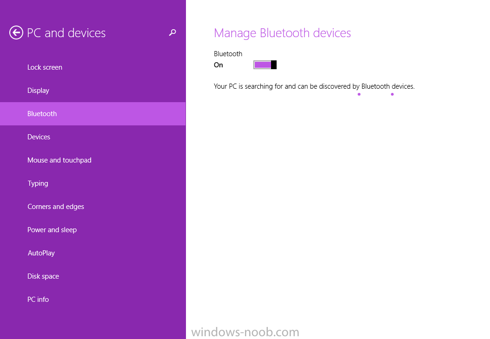Open search with the magnifier icon
Screen dimensions: 490x339
coord(172,33)
